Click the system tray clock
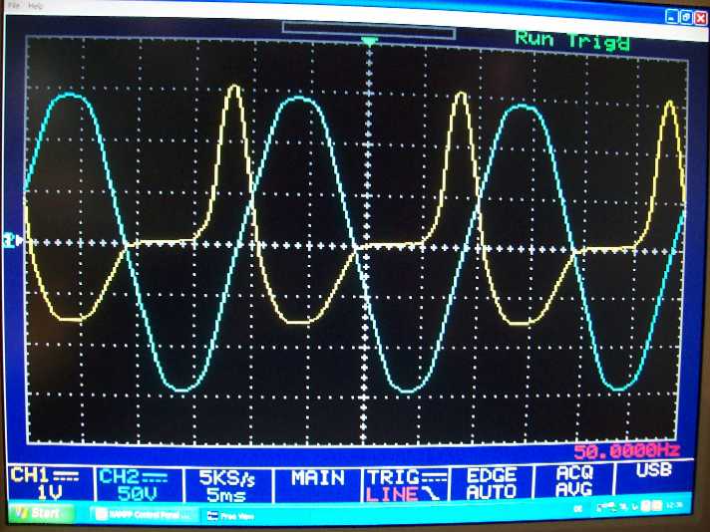The height and width of the screenshot is (532, 710). (677, 509)
